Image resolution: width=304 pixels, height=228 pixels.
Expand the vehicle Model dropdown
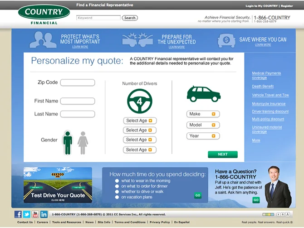pyautogui.click(x=203, y=125)
